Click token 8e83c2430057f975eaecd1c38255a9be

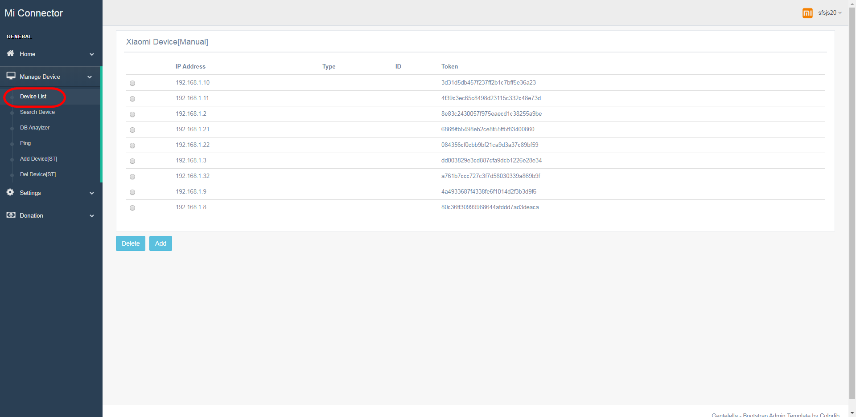492,113
